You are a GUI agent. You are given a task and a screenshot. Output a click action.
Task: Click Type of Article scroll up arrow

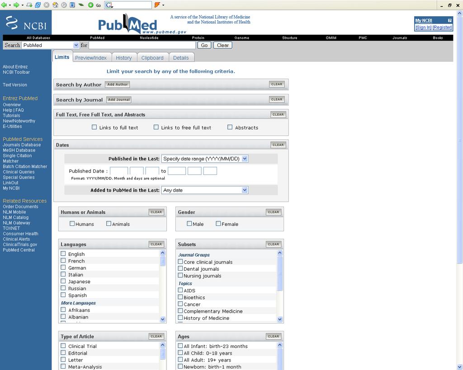(x=163, y=345)
